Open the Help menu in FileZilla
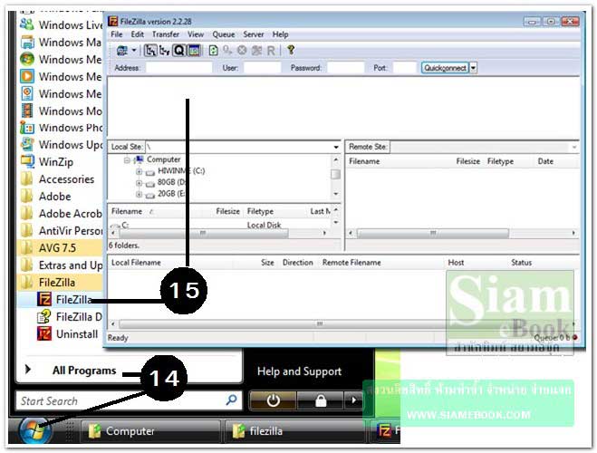Image resolution: width=597 pixels, height=453 pixels. pos(280,34)
